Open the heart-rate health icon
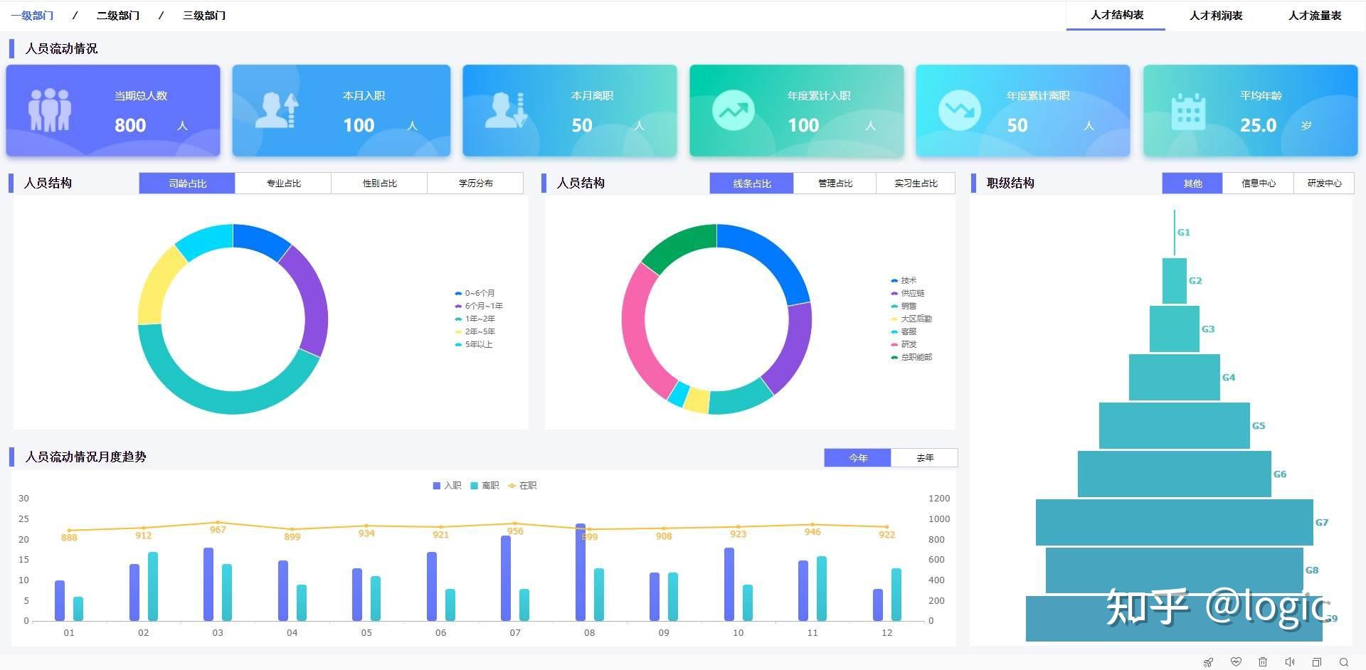 (x=1236, y=662)
